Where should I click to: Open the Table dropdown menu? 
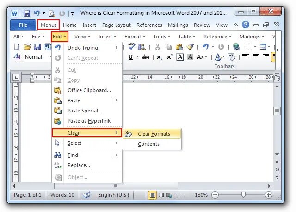[x=186, y=37]
